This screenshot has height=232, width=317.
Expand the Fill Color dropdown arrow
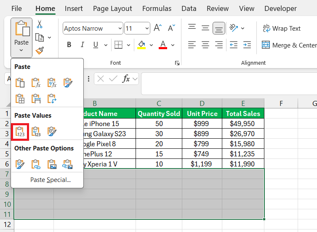pos(151,45)
